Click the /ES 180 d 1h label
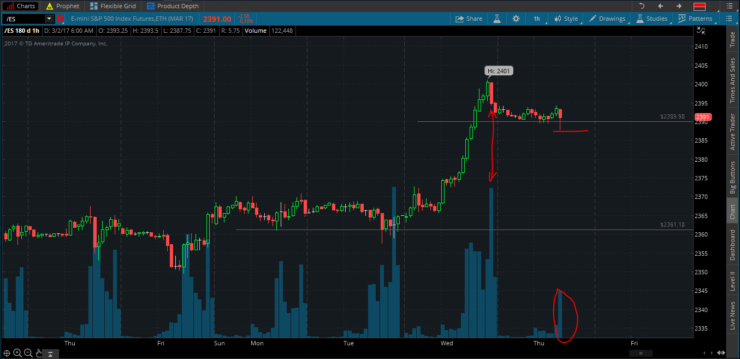Viewport: 740px width, 359px height. click(x=22, y=31)
